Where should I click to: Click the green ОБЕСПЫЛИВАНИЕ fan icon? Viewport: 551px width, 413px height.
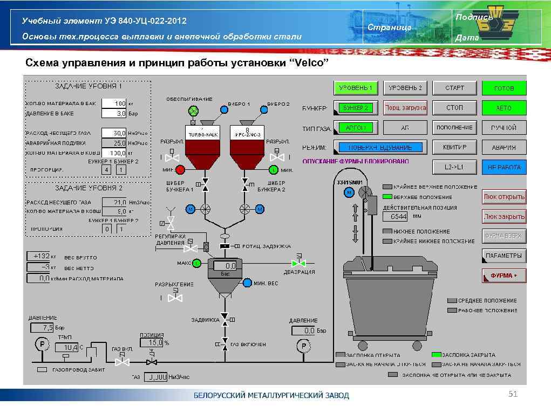coord(193,111)
